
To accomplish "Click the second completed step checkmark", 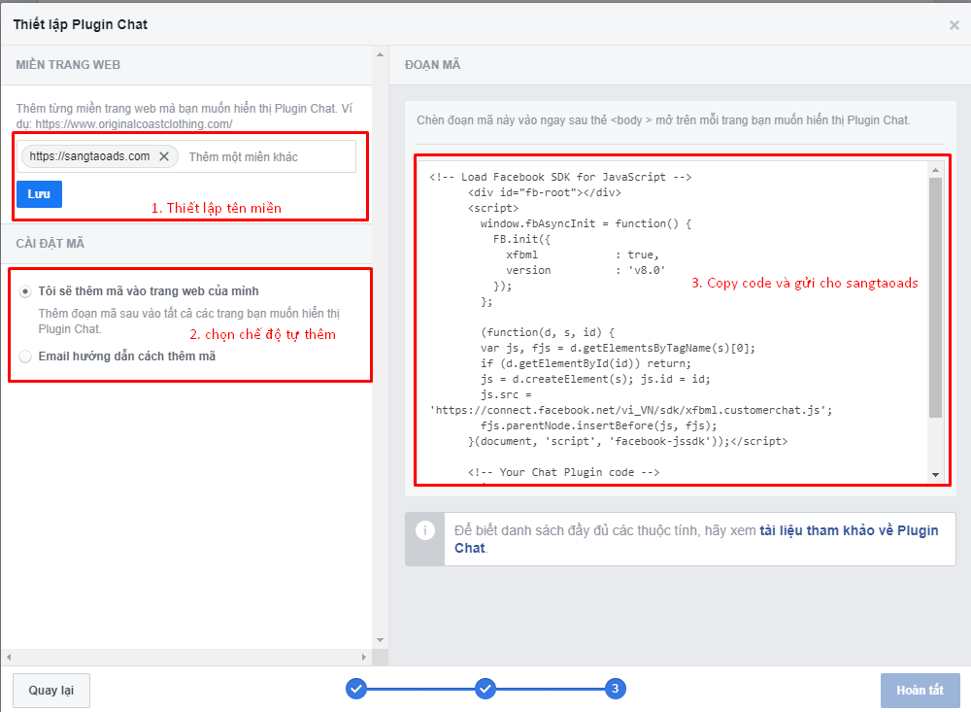I will pyautogui.click(x=485, y=689).
